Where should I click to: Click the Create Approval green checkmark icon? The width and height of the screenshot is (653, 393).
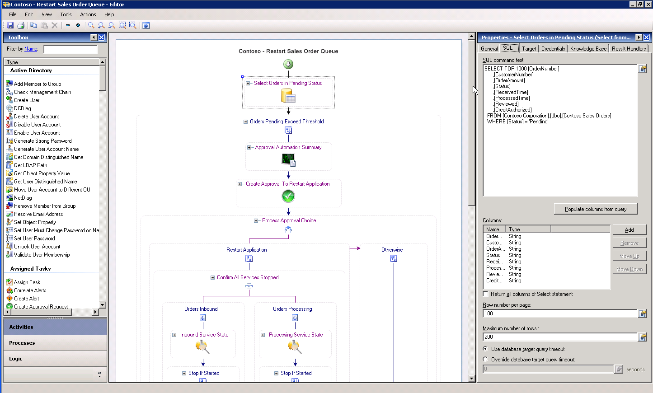288,196
